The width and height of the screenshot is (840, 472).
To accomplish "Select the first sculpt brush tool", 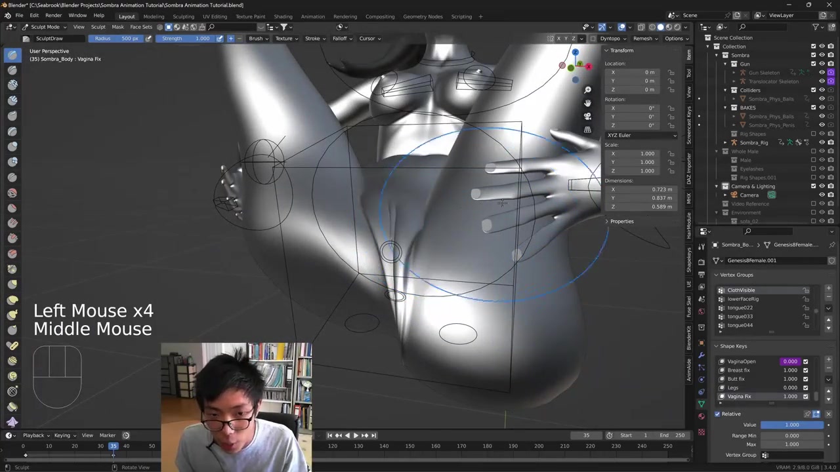I will point(12,55).
